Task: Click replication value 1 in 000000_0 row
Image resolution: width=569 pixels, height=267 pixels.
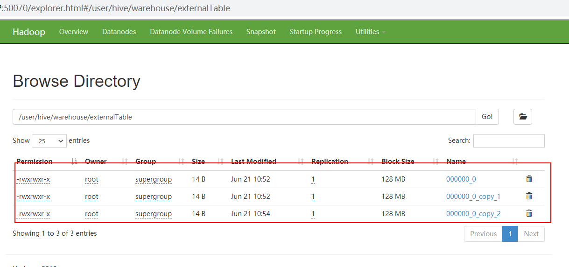Action: [x=313, y=179]
